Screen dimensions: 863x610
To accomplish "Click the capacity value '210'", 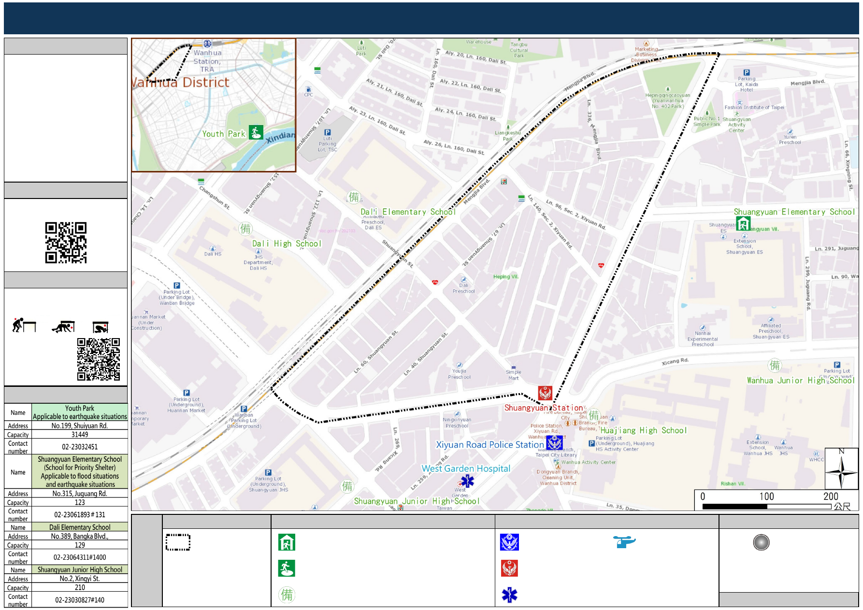I will tap(80, 588).
